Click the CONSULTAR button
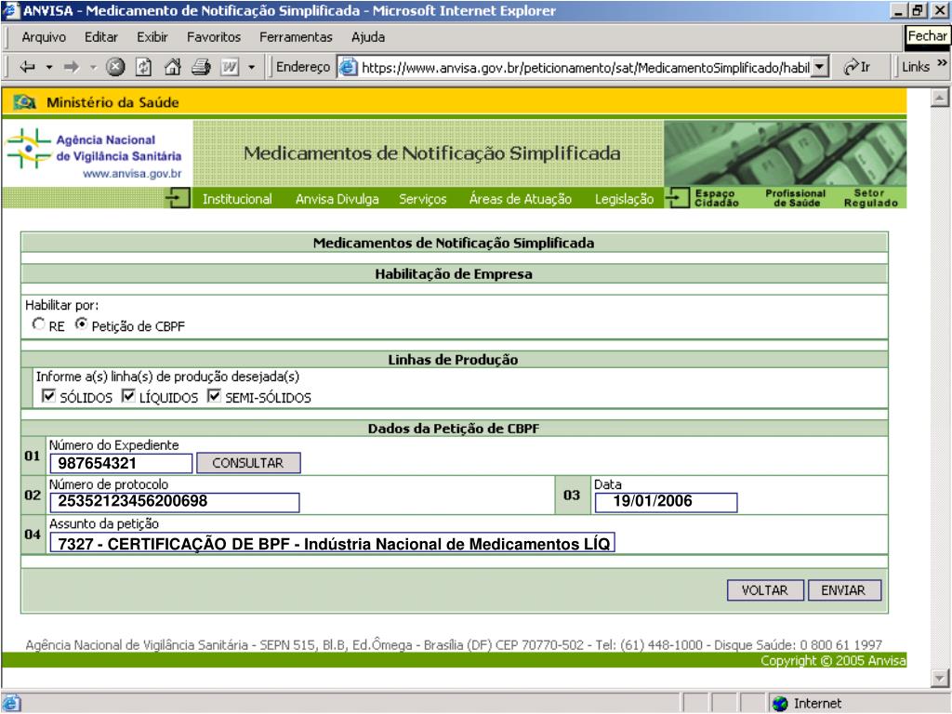 pos(247,463)
